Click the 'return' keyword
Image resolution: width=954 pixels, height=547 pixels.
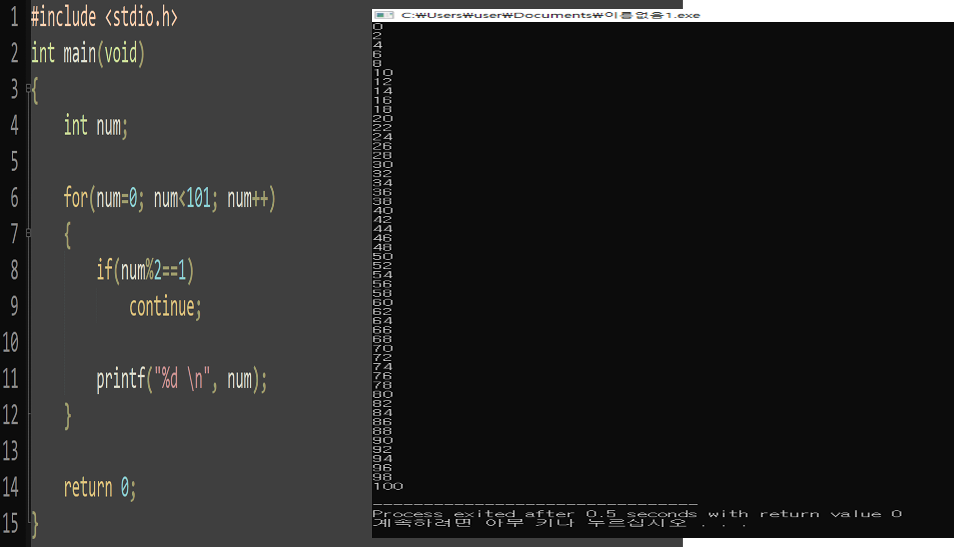coord(88,488)
